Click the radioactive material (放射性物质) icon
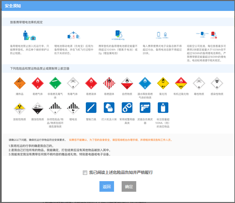This screenshot has width=235, height=203. [x=20, y=108]
